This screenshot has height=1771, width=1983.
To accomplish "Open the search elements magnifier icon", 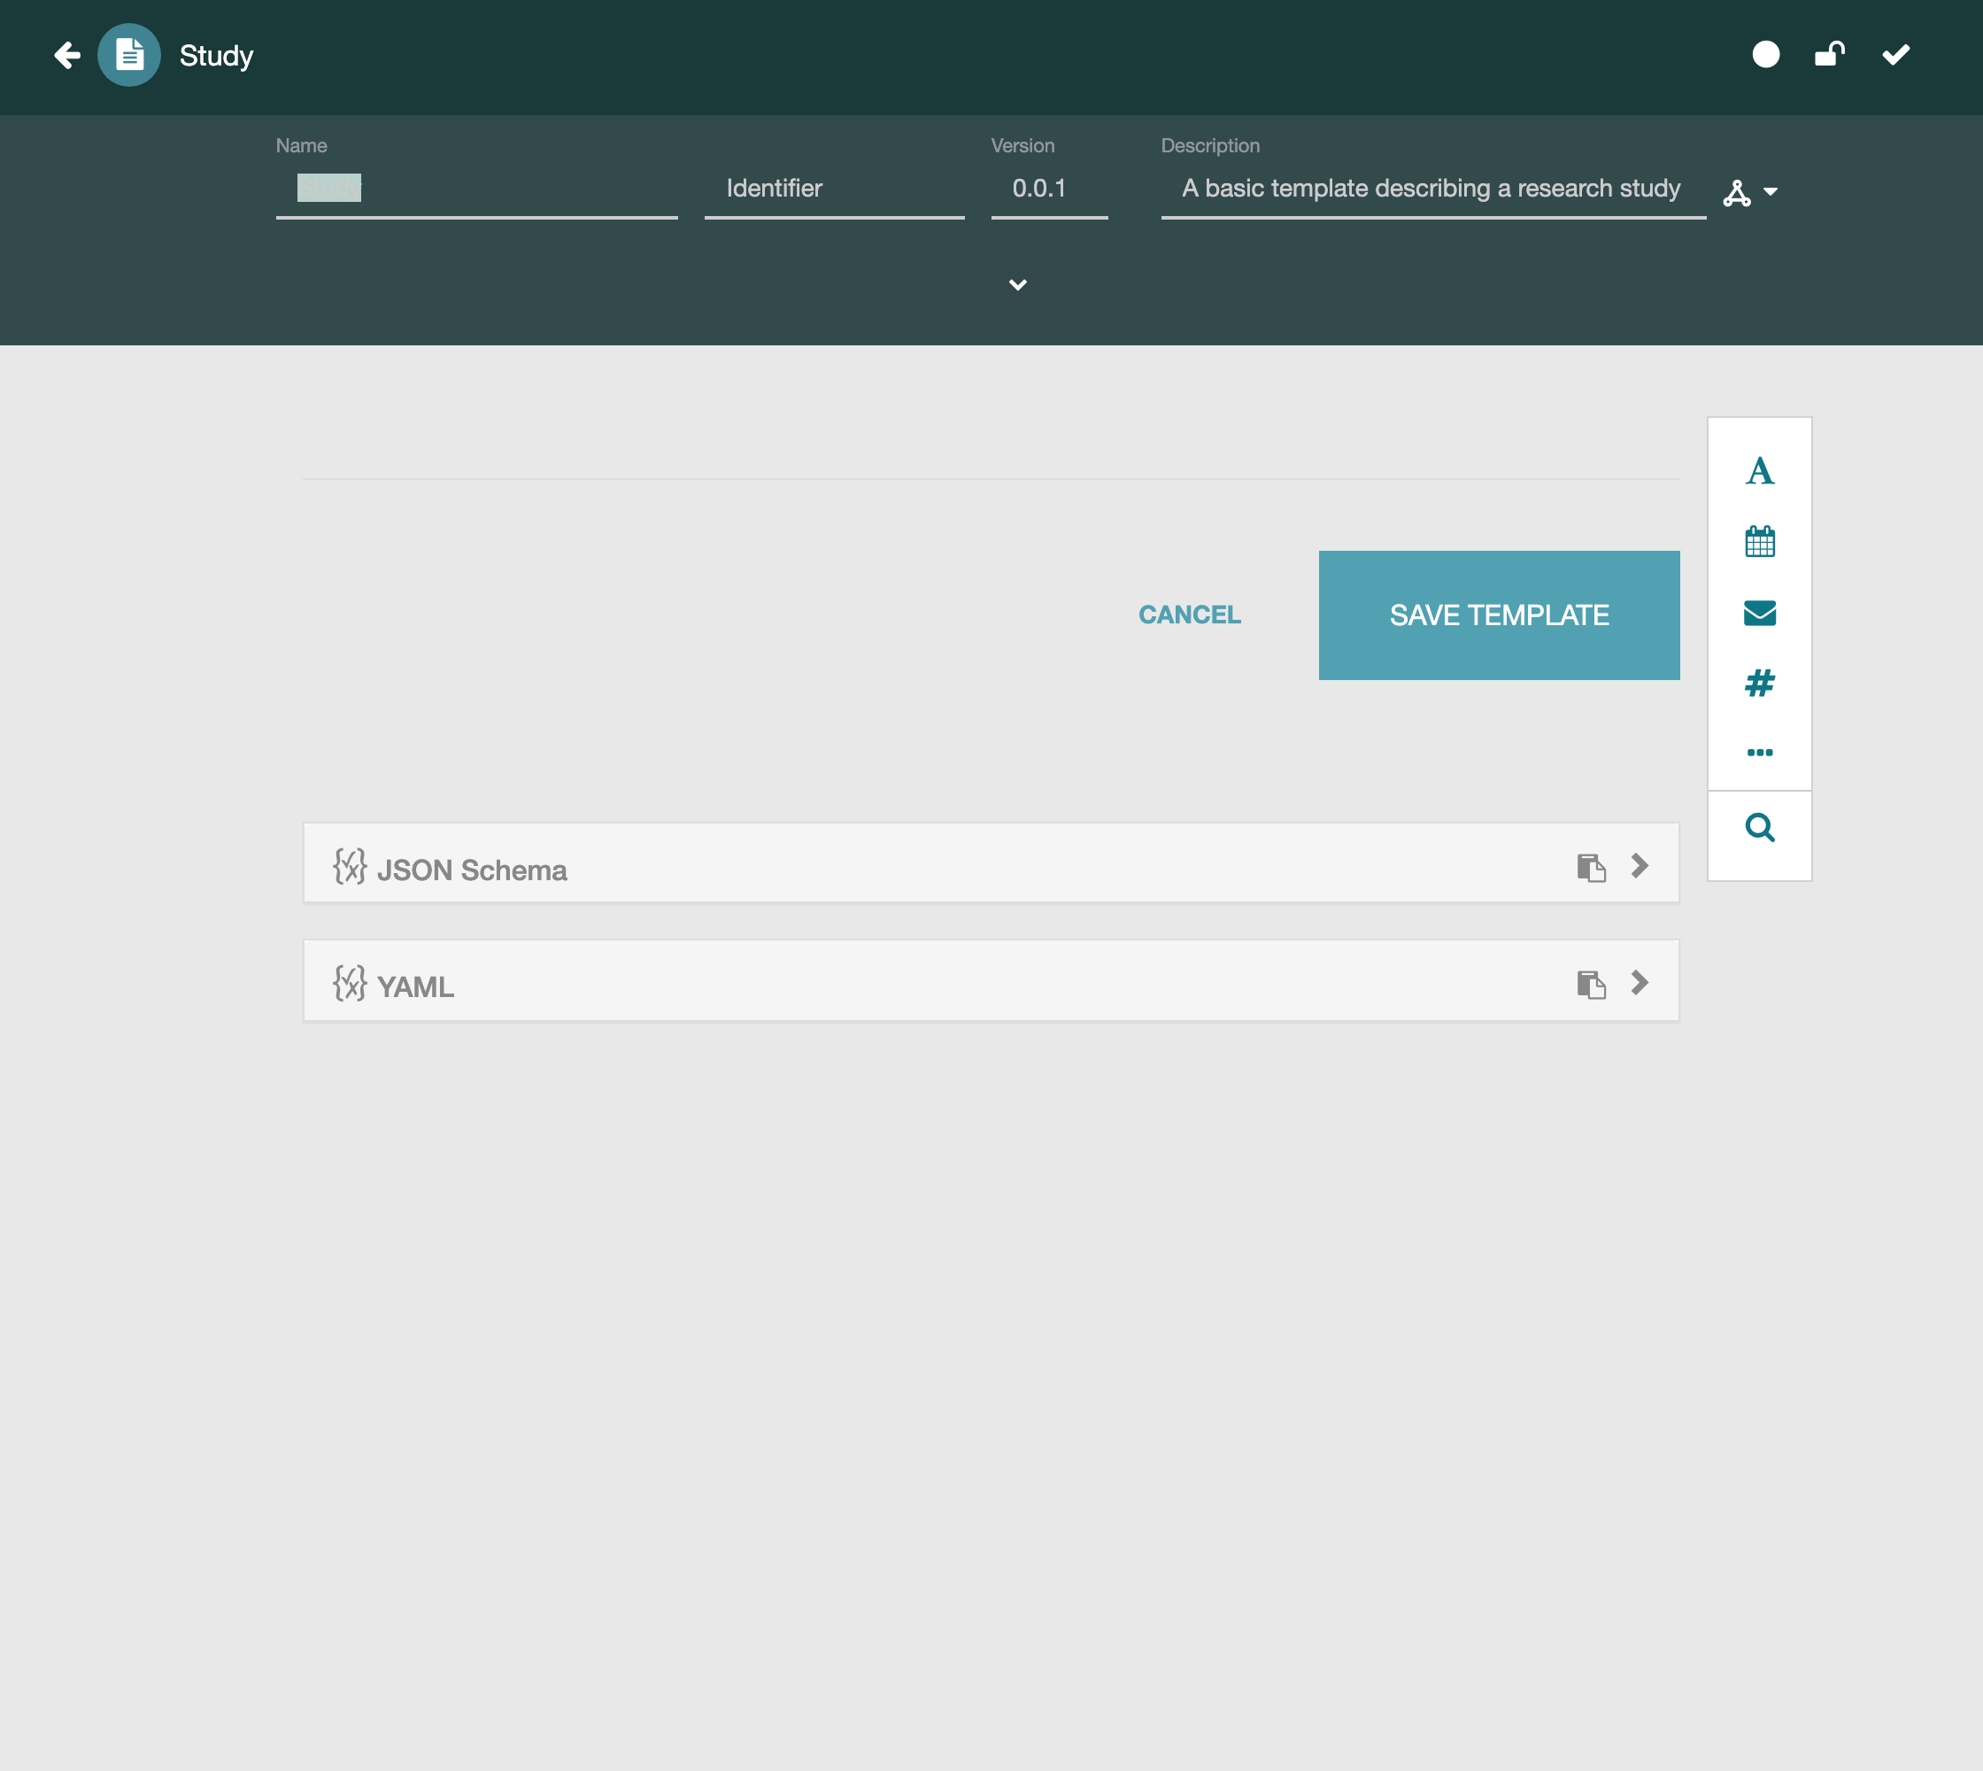I will (x=1759, y=828).
